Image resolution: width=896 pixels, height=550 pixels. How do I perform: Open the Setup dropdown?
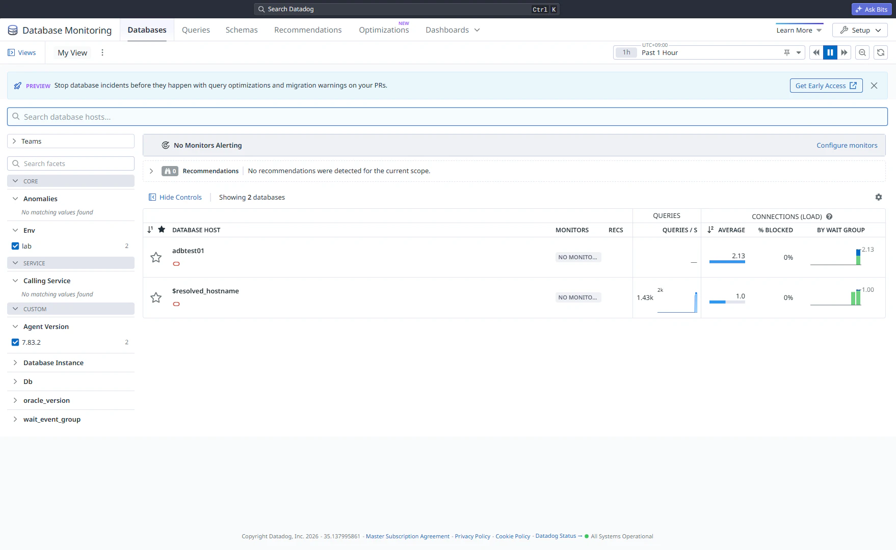(x=860, y=30)
